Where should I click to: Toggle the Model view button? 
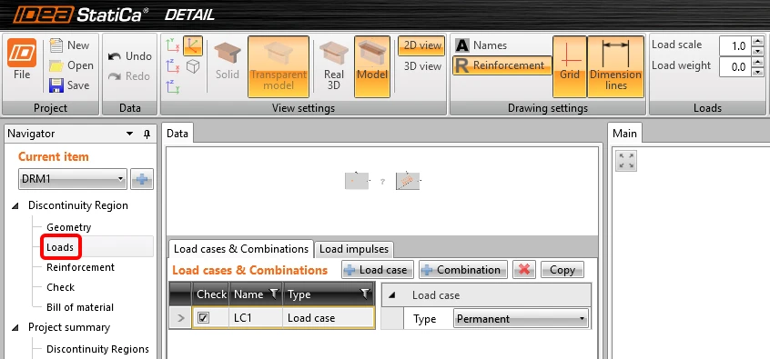372,66
